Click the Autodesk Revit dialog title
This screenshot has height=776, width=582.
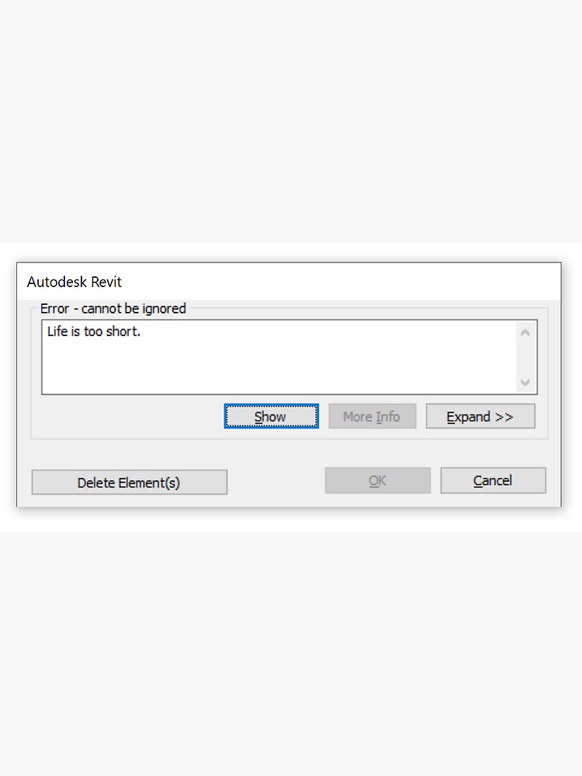pos(74,282)
